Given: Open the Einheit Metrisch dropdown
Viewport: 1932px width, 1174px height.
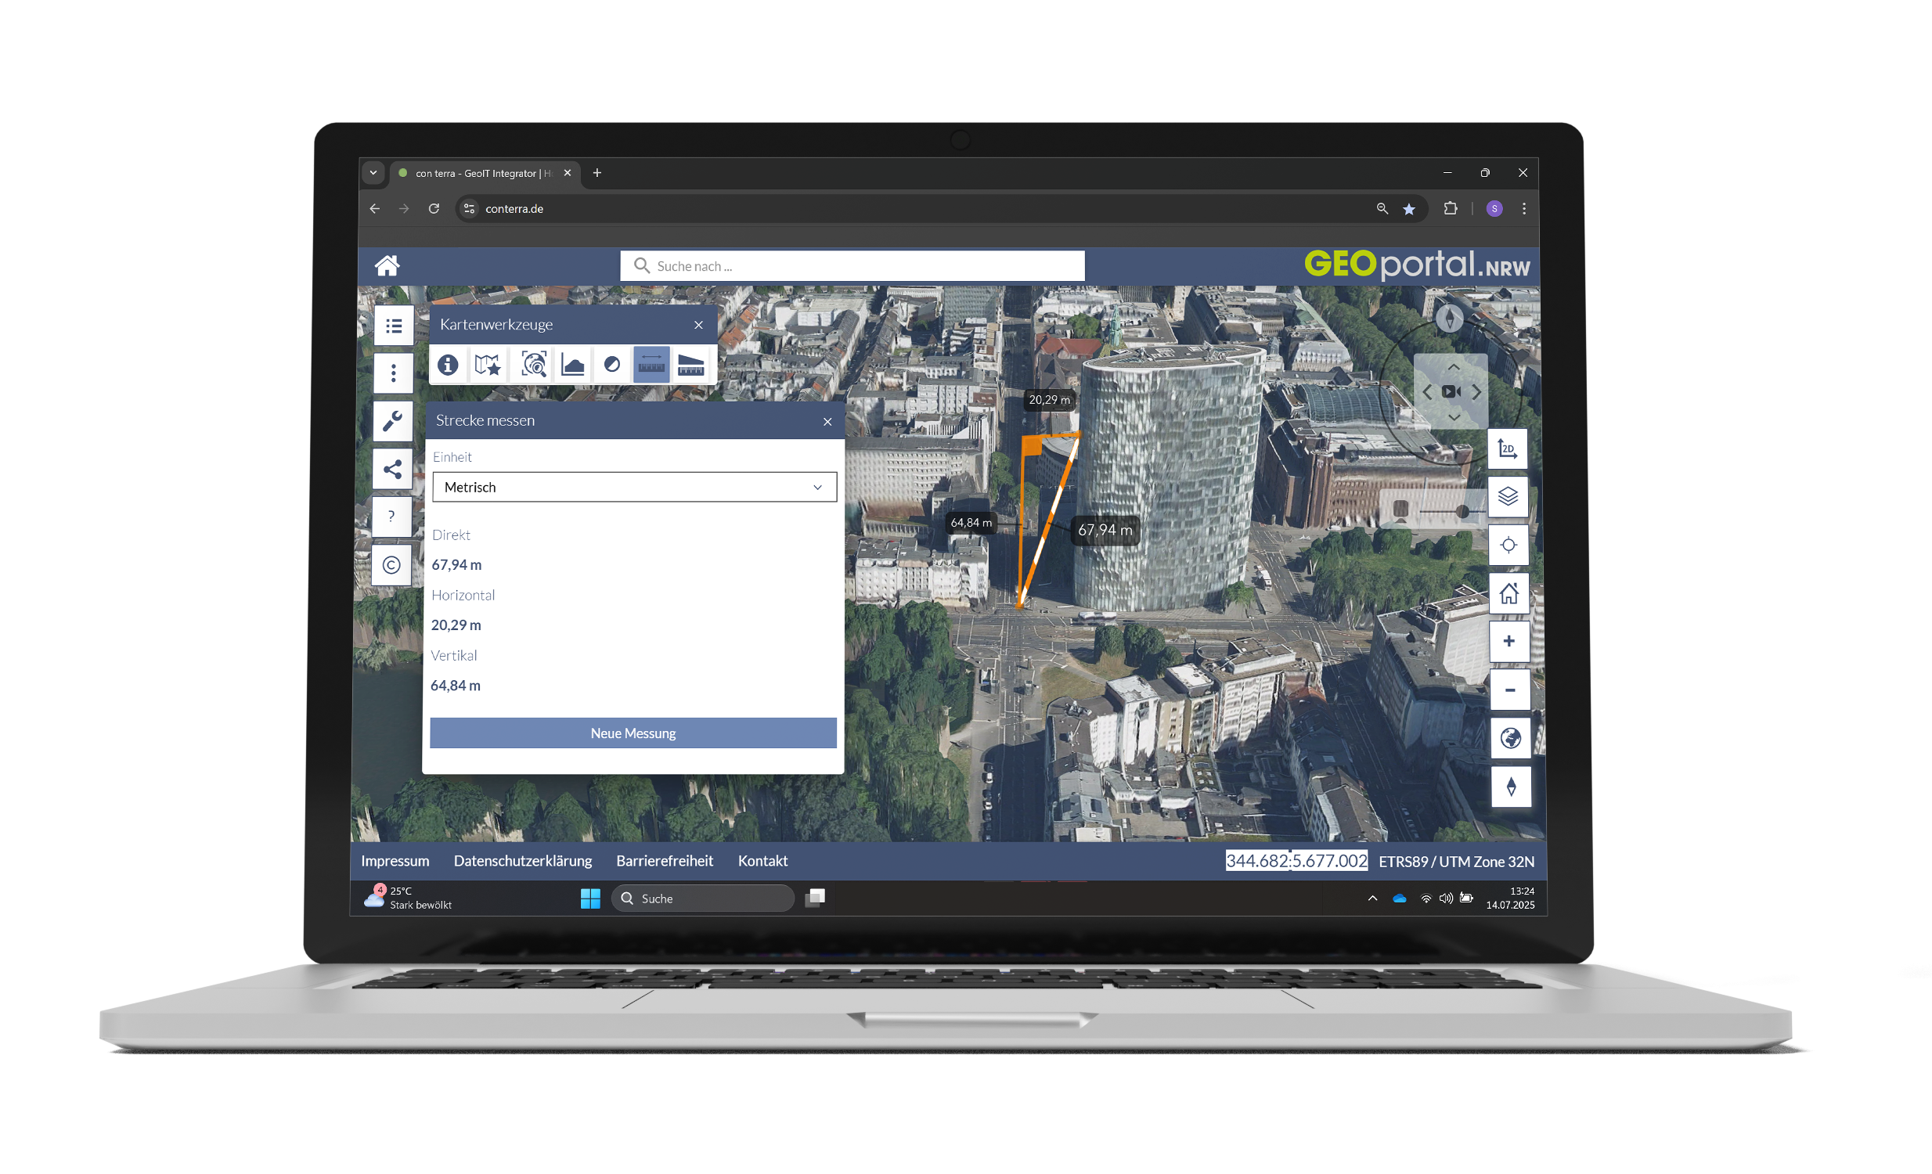Looking at the screenshot, I should click(633, 488).
